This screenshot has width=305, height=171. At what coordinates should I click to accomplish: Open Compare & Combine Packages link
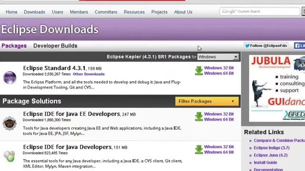point(279,141)
